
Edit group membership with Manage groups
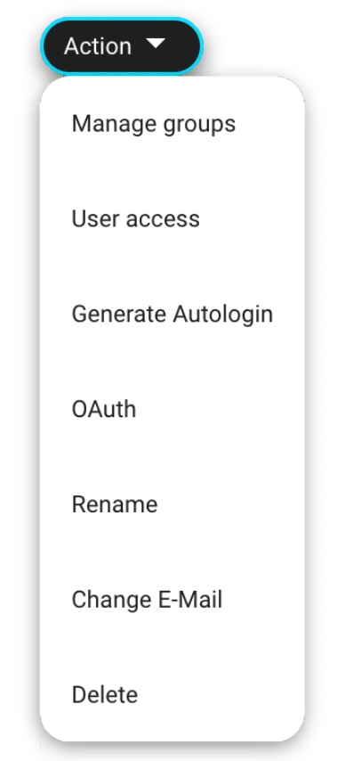pyautogui.click(x=172, y=123)
